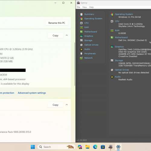
Task: Click the '8.00GB' RAM value
Action: (122, 33)
